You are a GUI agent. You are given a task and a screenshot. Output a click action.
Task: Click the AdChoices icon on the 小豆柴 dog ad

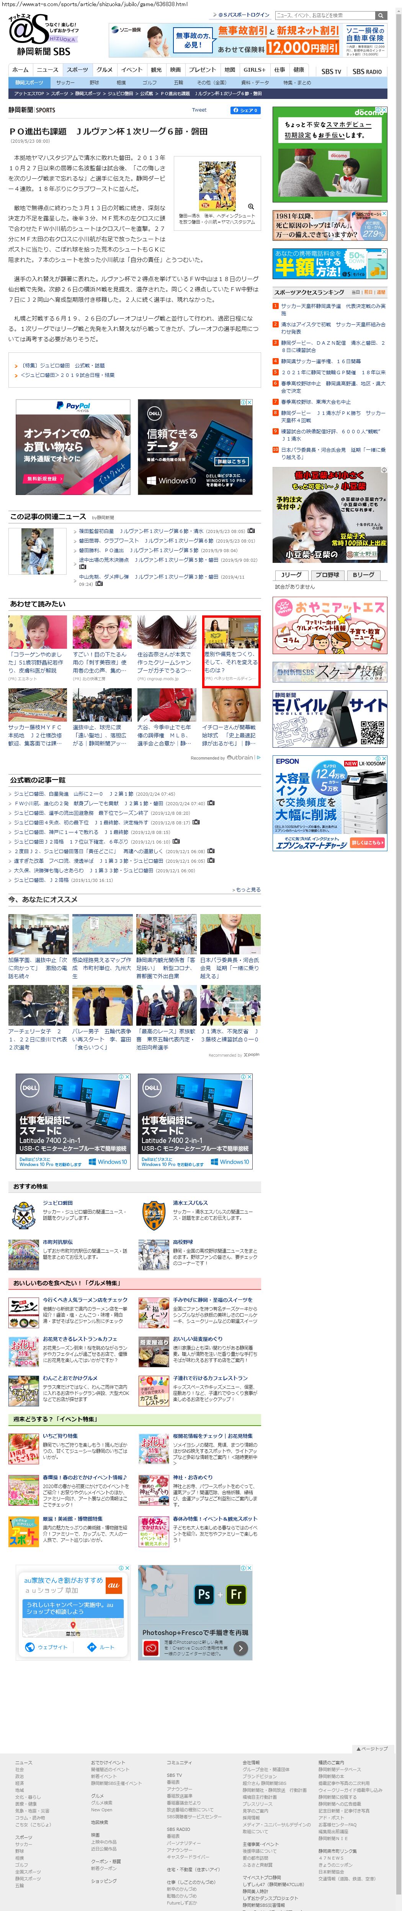[384, 470]
